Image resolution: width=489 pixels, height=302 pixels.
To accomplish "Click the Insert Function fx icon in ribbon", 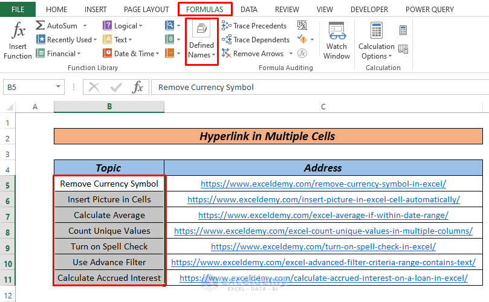I will click(18, 30).
